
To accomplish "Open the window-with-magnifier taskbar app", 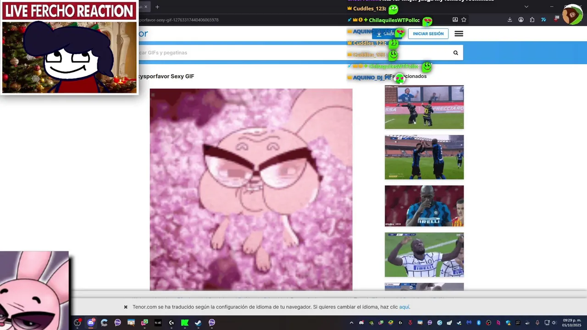I will (131, 323).
